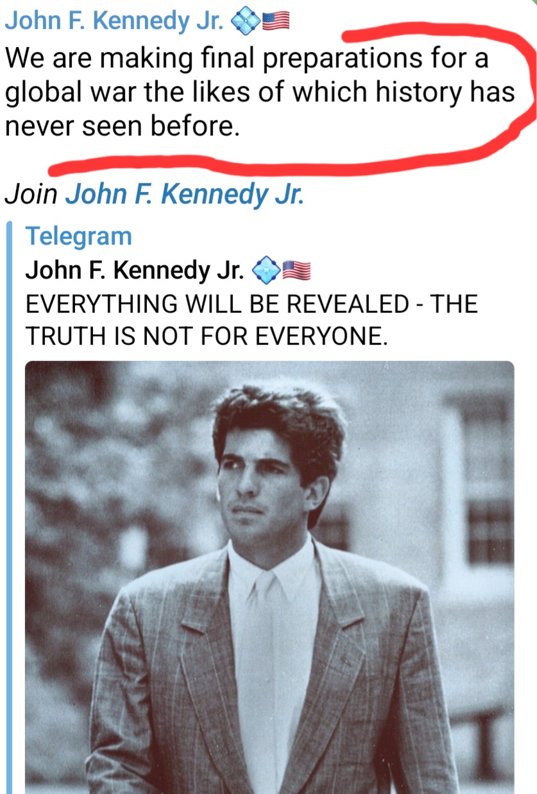Click the word "Join" in the message
537x794 pixels.
pyautogui.click(x=31, y=193)
